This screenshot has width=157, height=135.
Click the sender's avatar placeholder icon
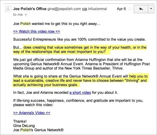[8, 9]
